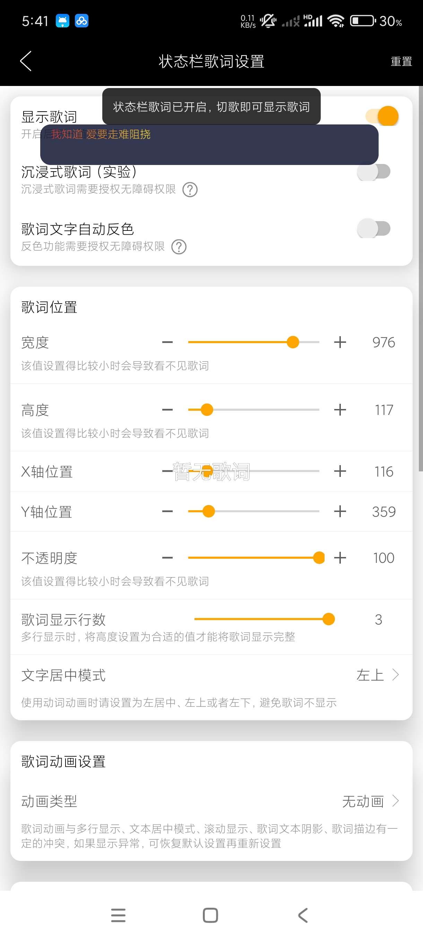This screenshot has width=423, height=940.
Task: Increase height with the plus icon
Action: (340, 410)
